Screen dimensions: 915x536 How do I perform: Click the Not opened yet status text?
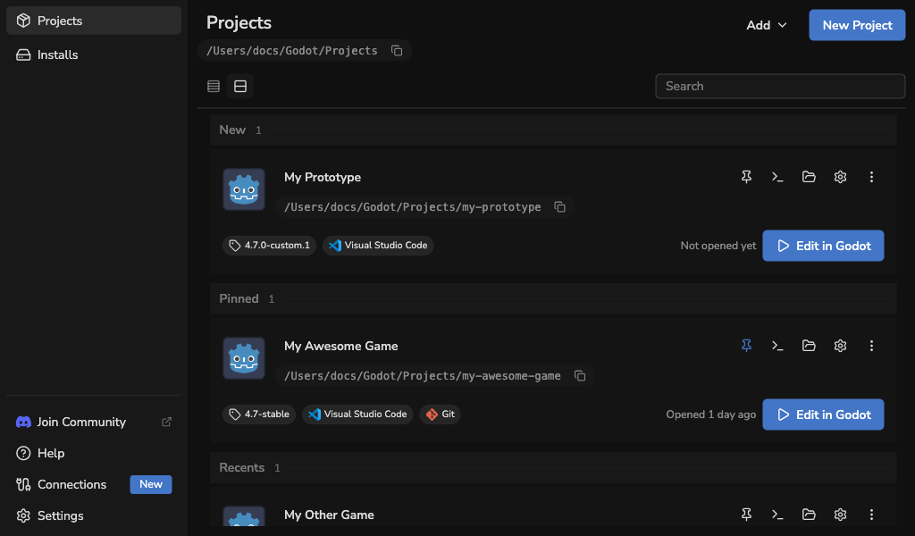point(718,246)
